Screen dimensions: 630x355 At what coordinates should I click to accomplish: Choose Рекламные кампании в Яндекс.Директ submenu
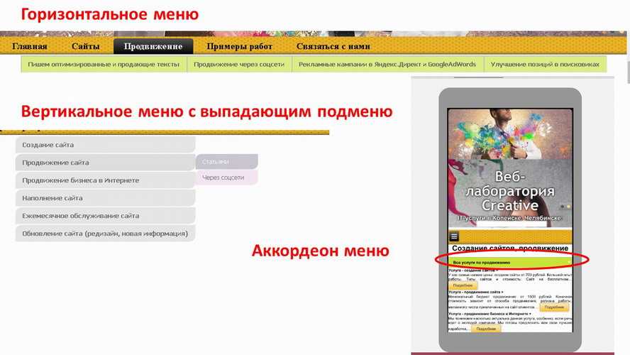(387, 65)
